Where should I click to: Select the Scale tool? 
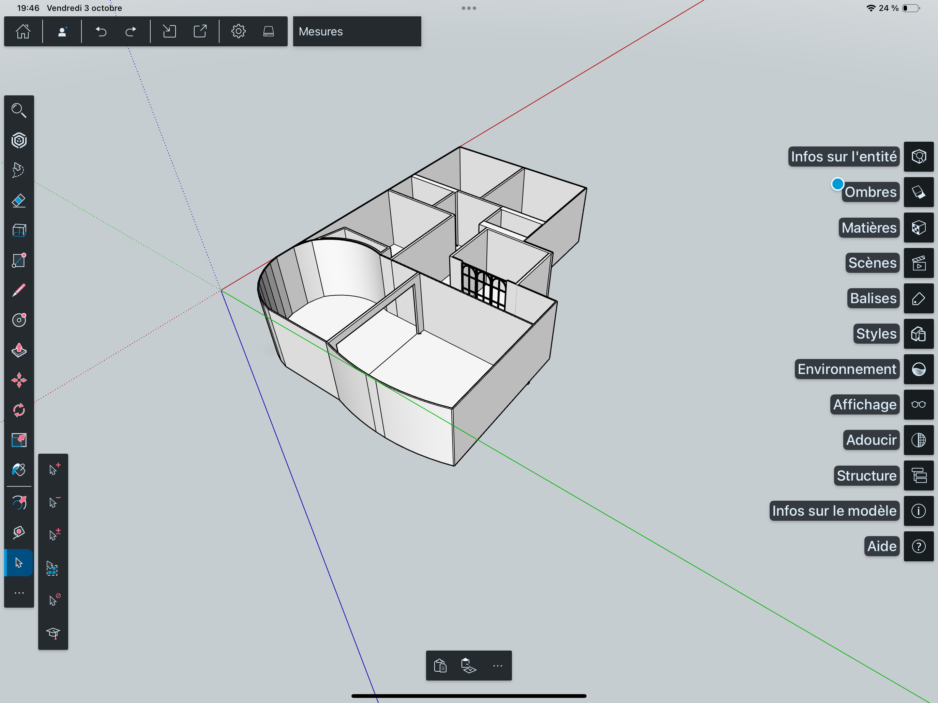pyautogui.click(x=19, y=440)
